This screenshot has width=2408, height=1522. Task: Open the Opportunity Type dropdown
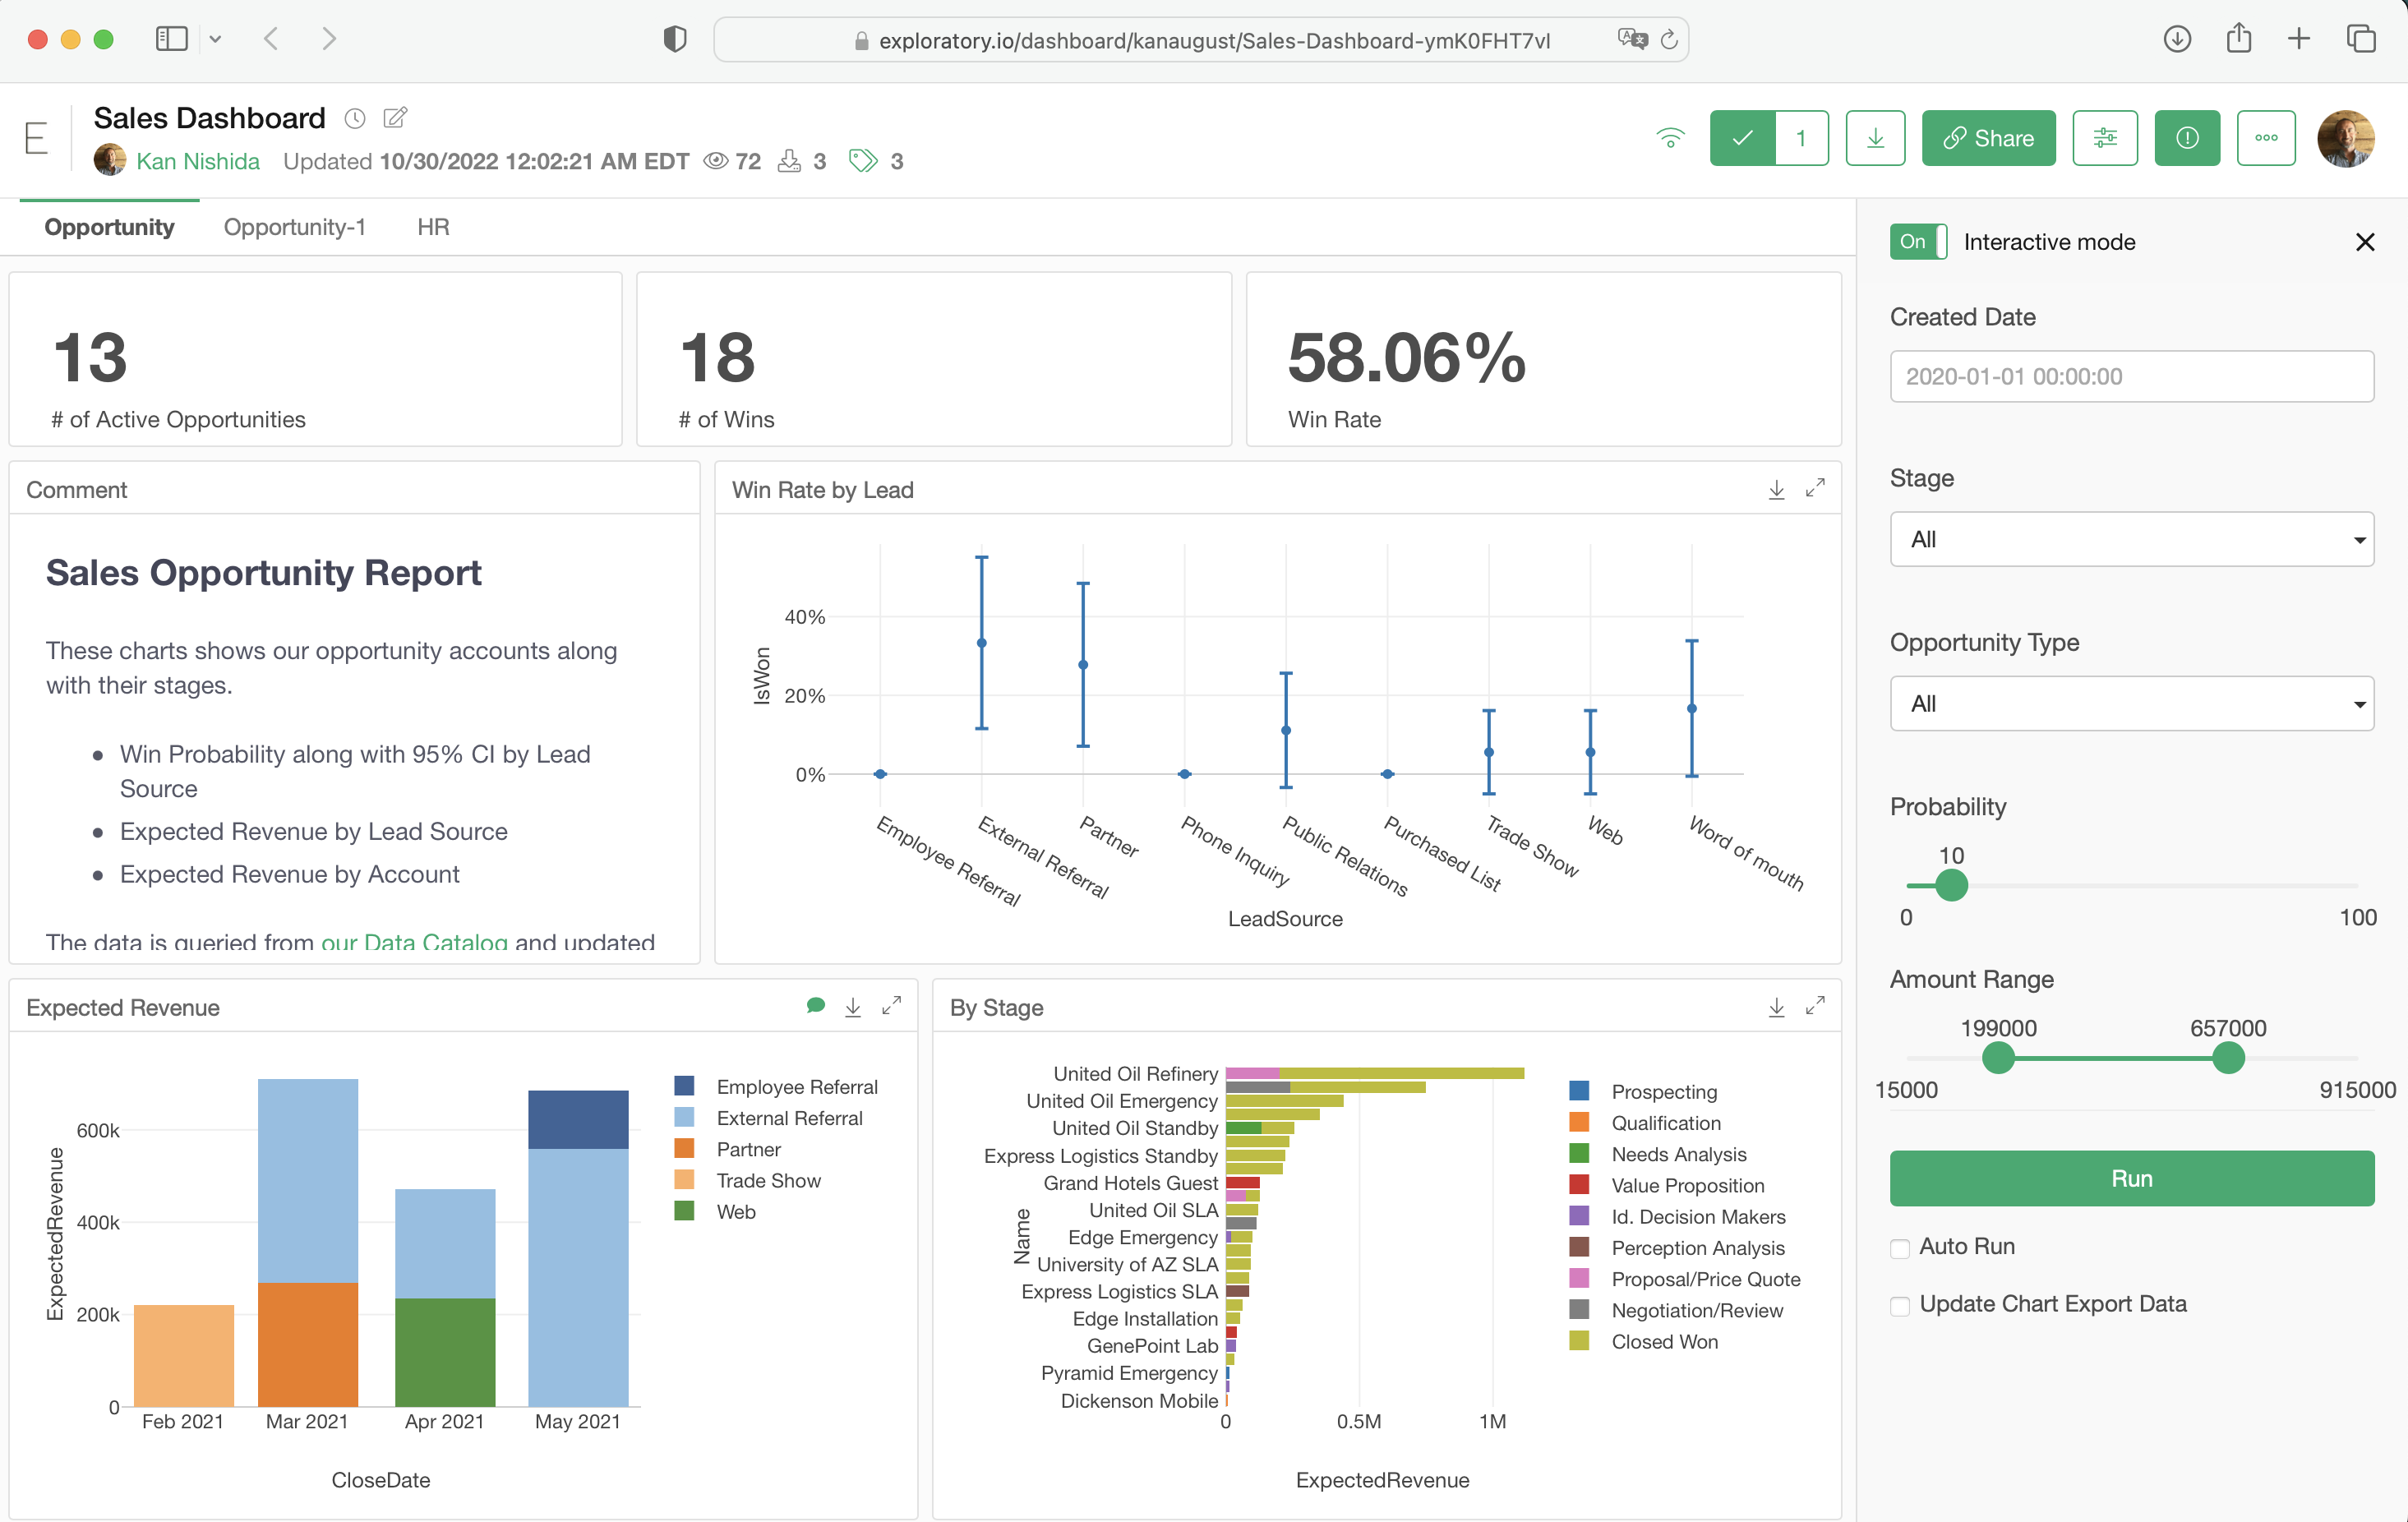pos(2130,703)
